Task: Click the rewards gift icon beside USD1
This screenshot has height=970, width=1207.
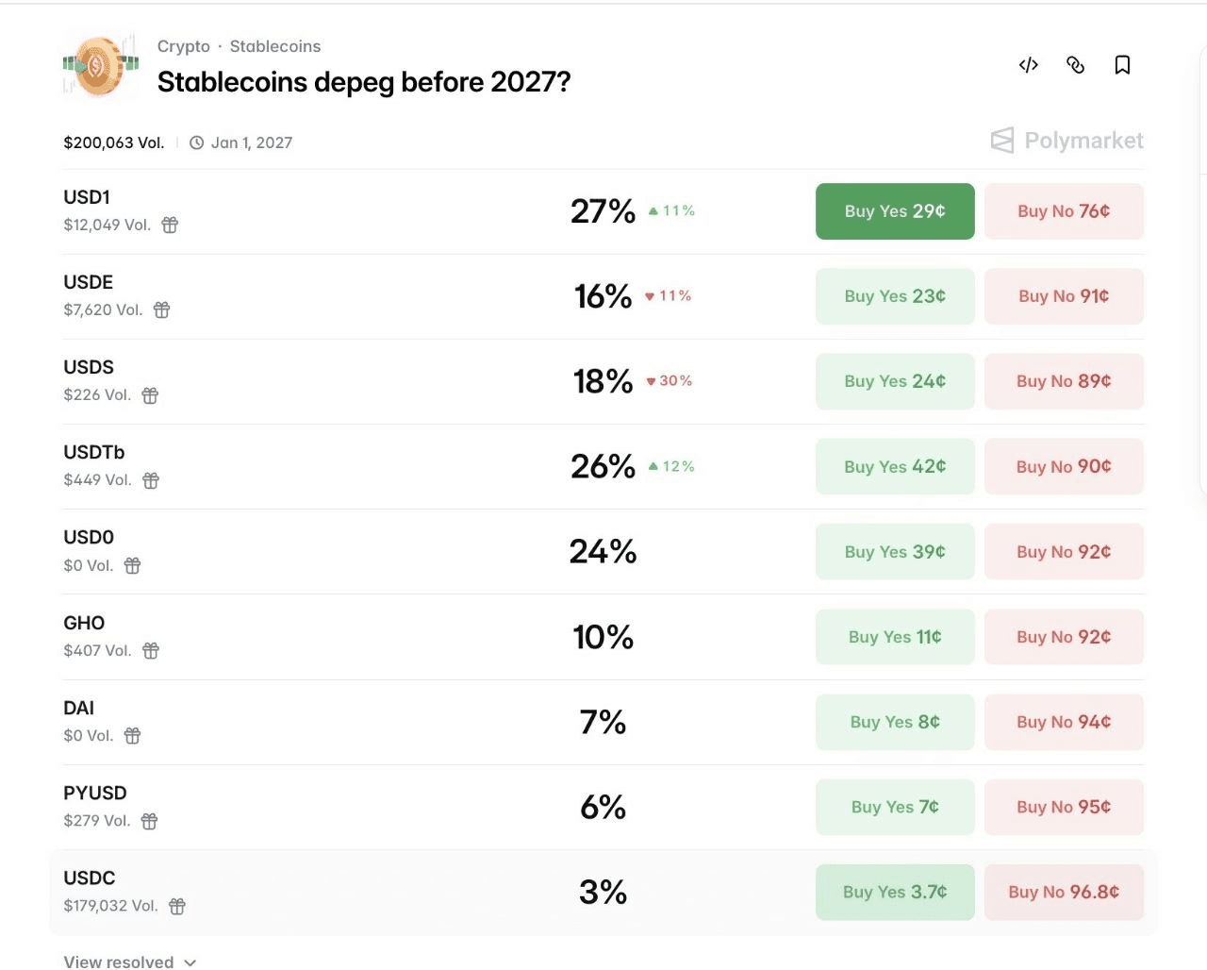Action: [170, 225]
